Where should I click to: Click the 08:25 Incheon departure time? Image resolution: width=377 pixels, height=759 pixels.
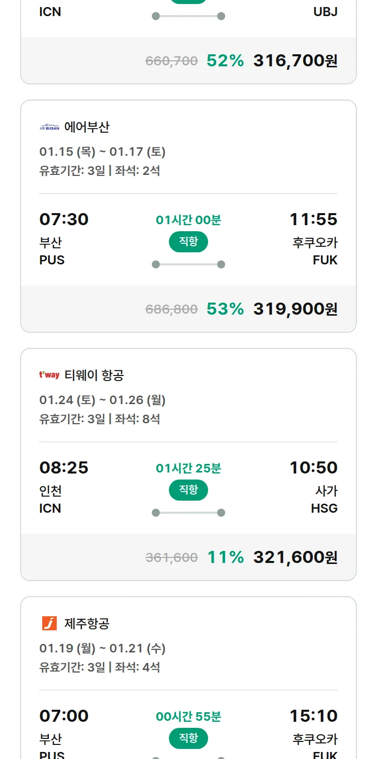coord(64,467)
